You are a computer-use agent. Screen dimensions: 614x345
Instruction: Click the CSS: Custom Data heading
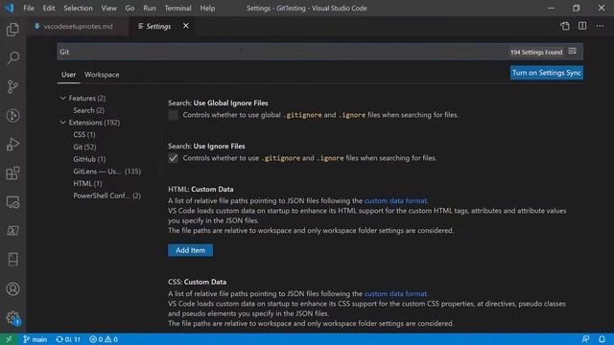(x=197, y=282)
